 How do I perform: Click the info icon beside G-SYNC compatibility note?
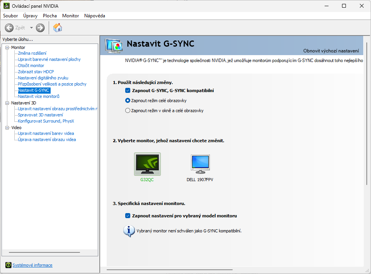pos(129,231)
